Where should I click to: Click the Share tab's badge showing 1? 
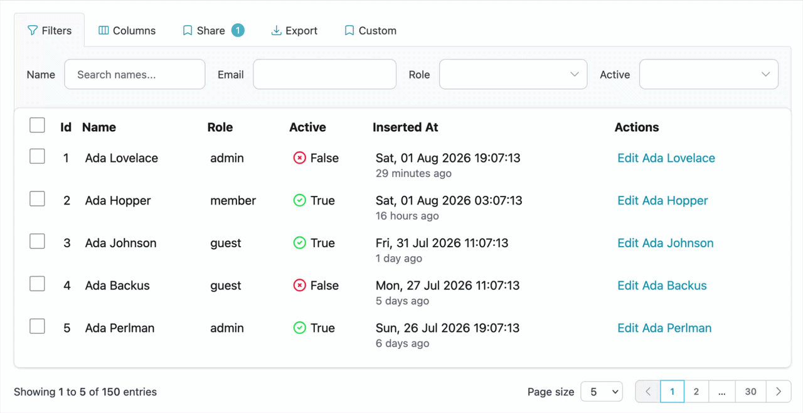click(x=238, y=30)
